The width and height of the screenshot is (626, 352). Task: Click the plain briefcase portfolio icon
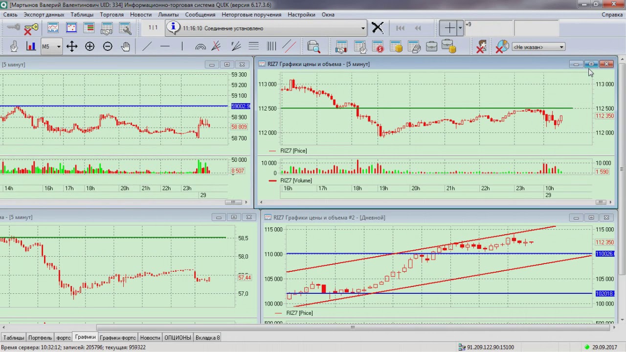coord(431,47)
